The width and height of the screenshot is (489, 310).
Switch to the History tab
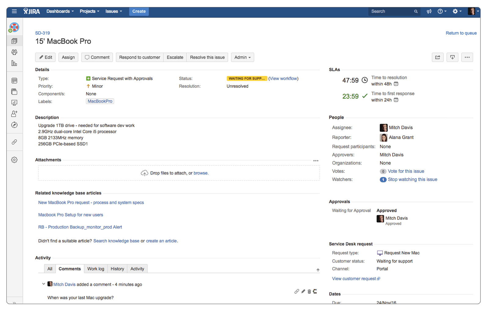pos(117,269)
